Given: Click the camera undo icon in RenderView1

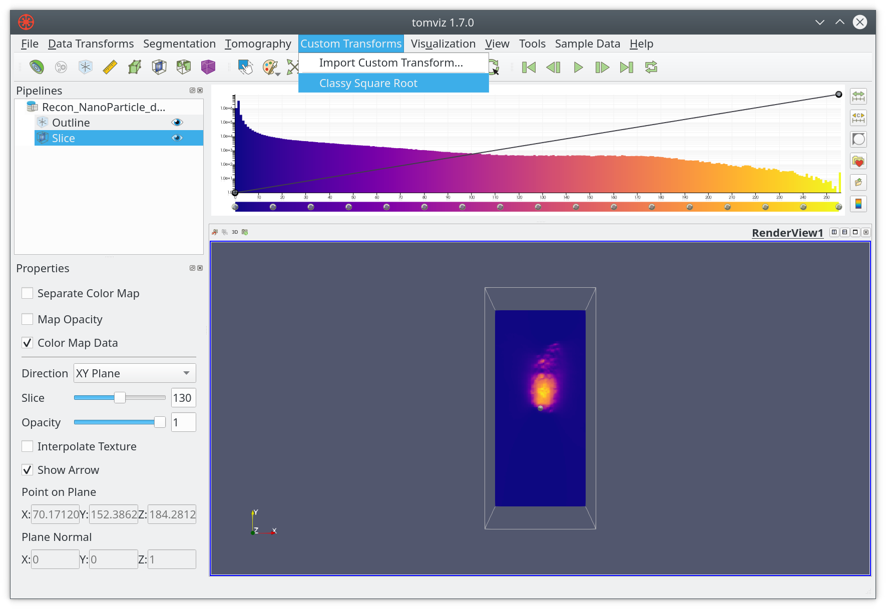Looking at the screenshot, I should pos(215,232).
